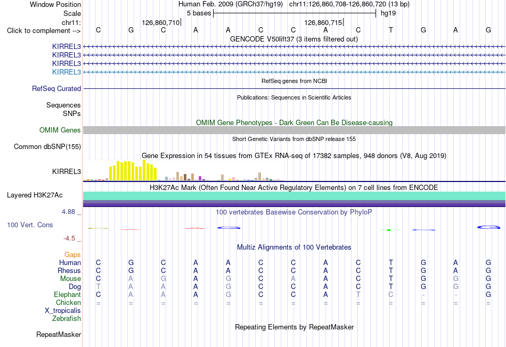
Task: Click the Dog alignment row label
Action: point(75,287)
